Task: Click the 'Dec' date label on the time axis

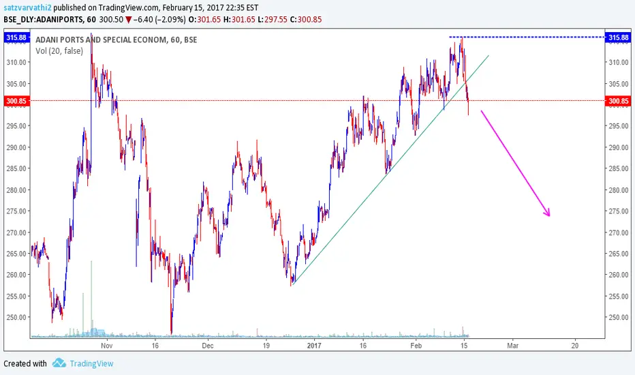Action: [x=208, y=346]
